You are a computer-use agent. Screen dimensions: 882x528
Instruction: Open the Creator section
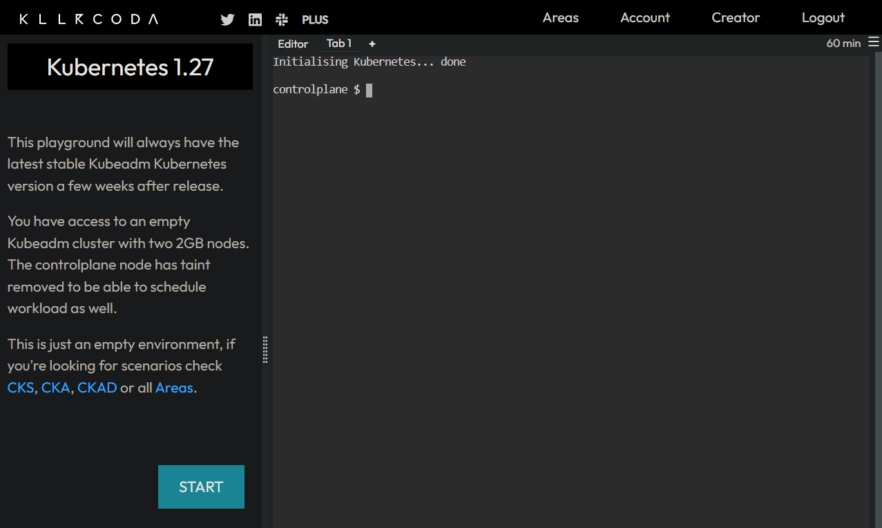pos(736,18)
